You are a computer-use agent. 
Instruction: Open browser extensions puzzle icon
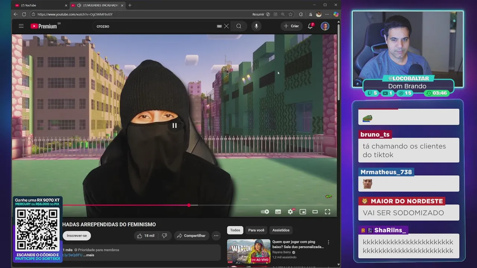click(x=301, y=14)
